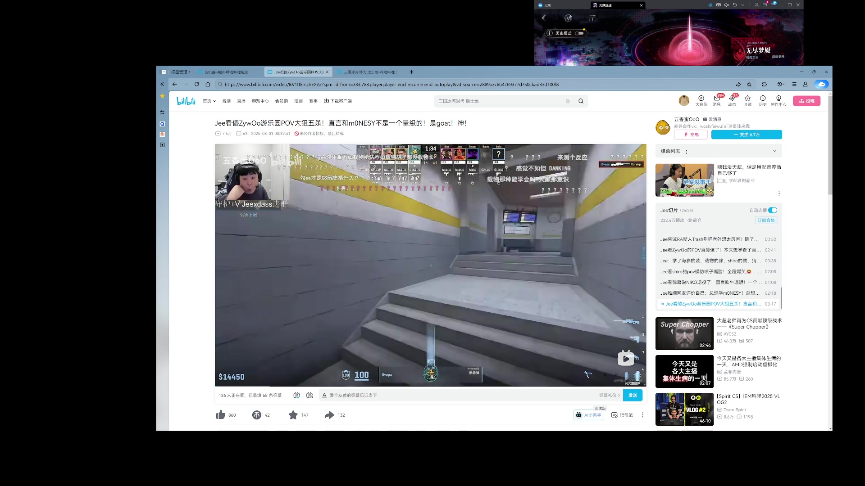The image size is (865, 486).
Task: Open the 创作中心 creator center icon
Action: [x=778, y=101]
